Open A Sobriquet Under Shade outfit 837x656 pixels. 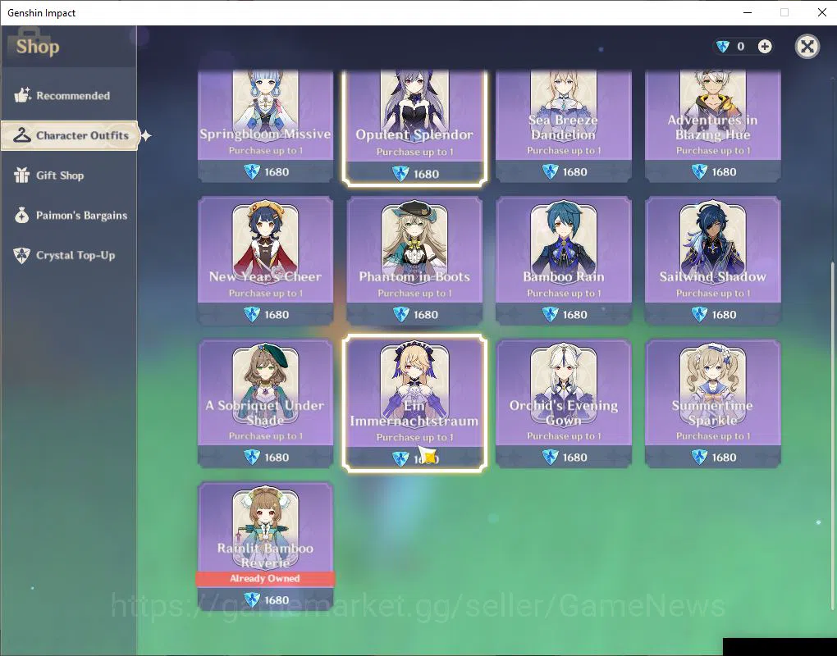[265, 403]
